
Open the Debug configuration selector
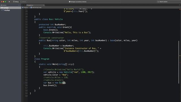16,2
